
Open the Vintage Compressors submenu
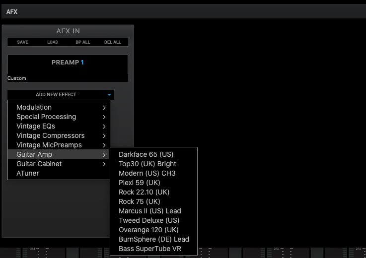pyautogui.click(x=59, y=135)
